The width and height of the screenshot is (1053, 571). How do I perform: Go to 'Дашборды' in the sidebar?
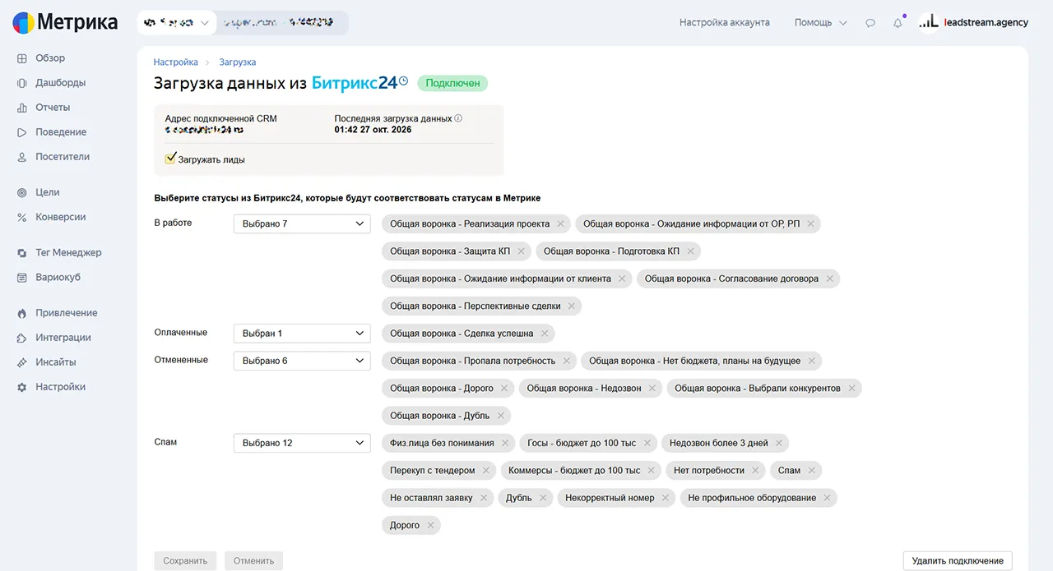(x=60, y=83)
